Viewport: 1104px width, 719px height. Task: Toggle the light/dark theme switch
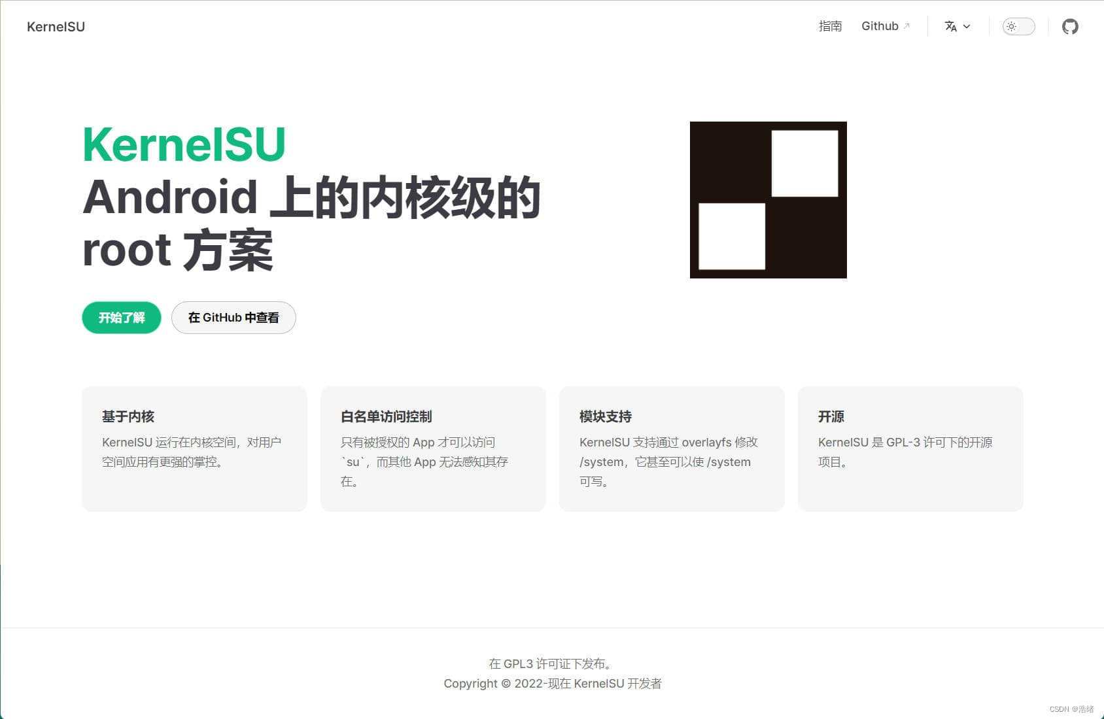point(1018,27)
